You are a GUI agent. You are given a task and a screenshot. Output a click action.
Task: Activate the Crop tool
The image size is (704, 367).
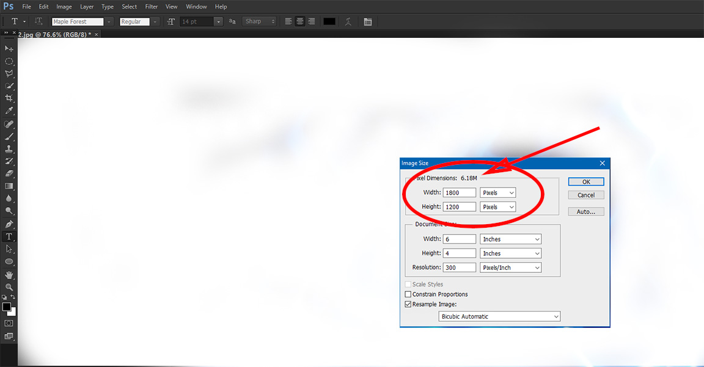click(x=9, y=98)
